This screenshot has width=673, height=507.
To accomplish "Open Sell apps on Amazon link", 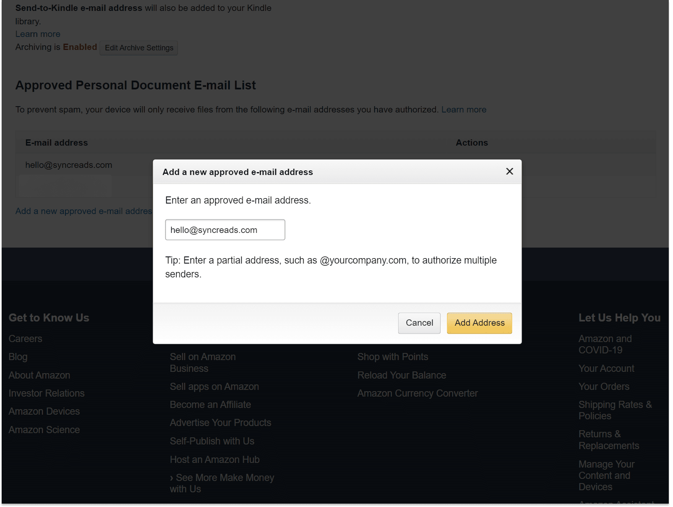I will tap(214, 387).
